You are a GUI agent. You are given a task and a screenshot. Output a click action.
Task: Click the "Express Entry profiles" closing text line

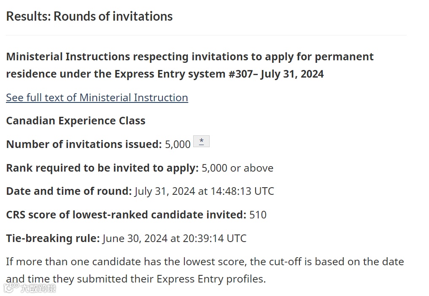pos(136,279)
